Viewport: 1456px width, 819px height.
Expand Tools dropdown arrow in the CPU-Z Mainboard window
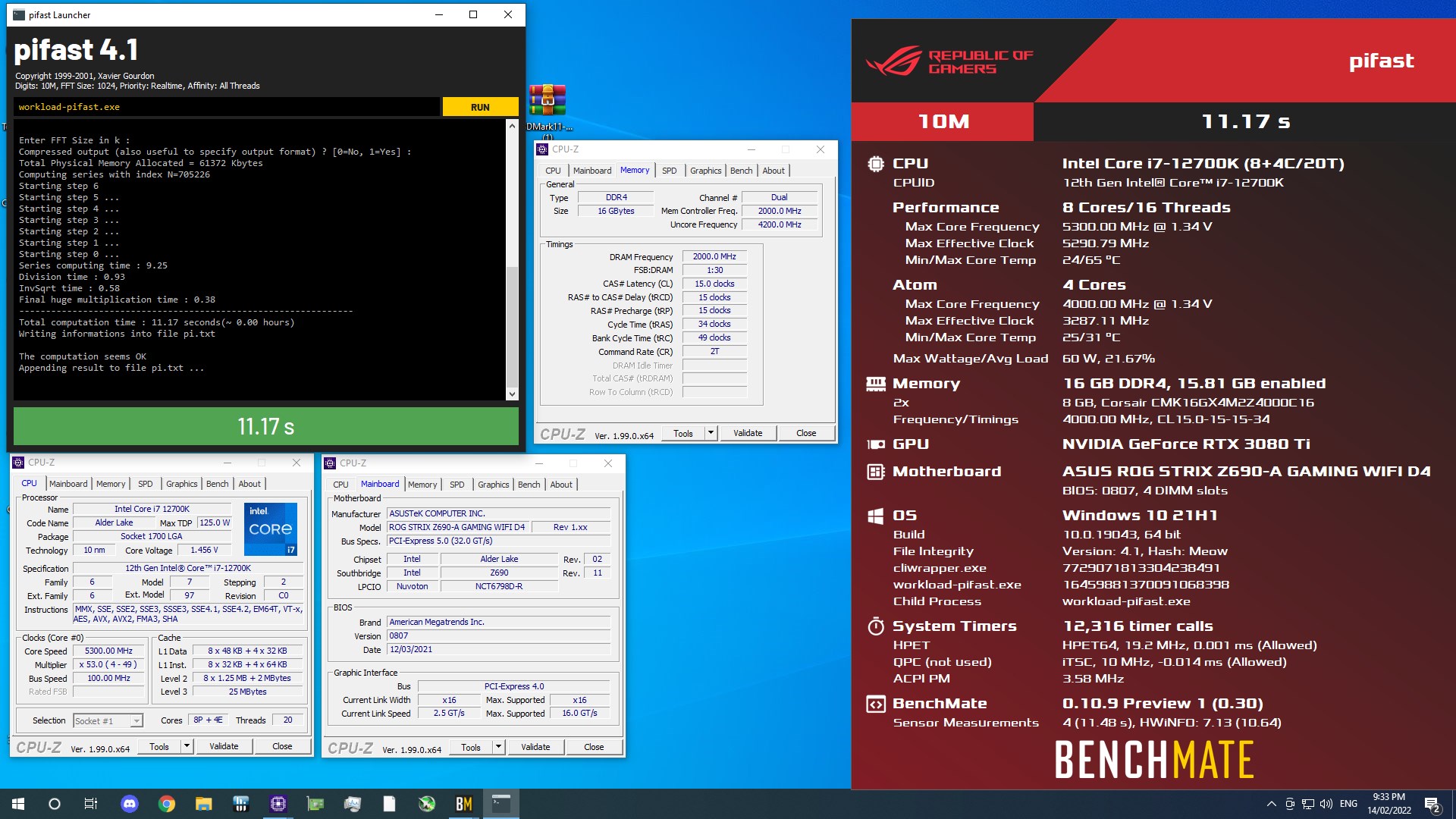point(498,747)
